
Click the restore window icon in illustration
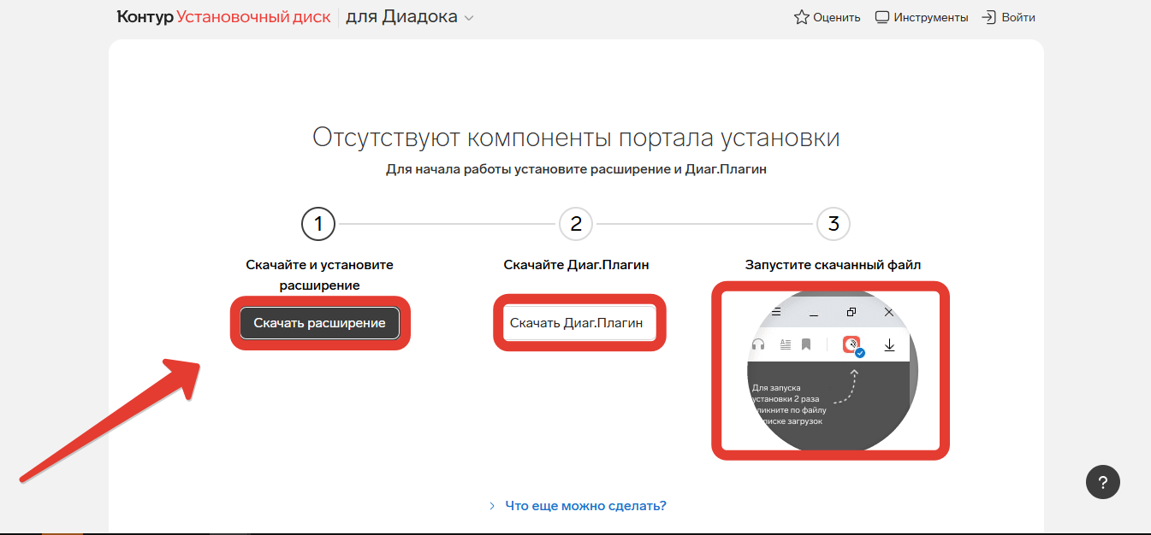(851, 313)
